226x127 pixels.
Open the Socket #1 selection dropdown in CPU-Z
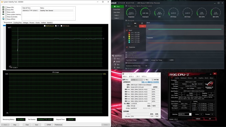tap(190, 114)
